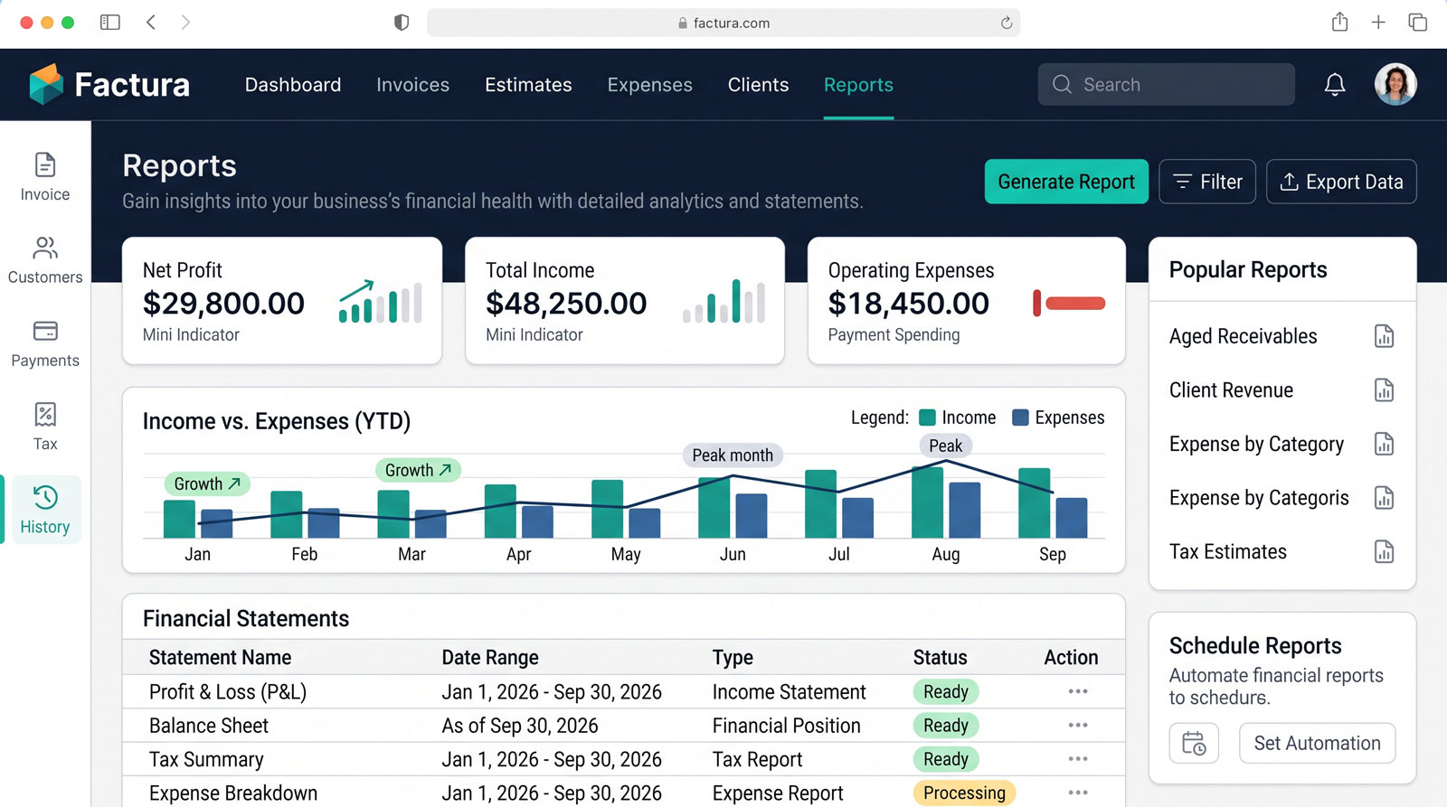Click the Aged Receivables report link

pos(1243,336)
